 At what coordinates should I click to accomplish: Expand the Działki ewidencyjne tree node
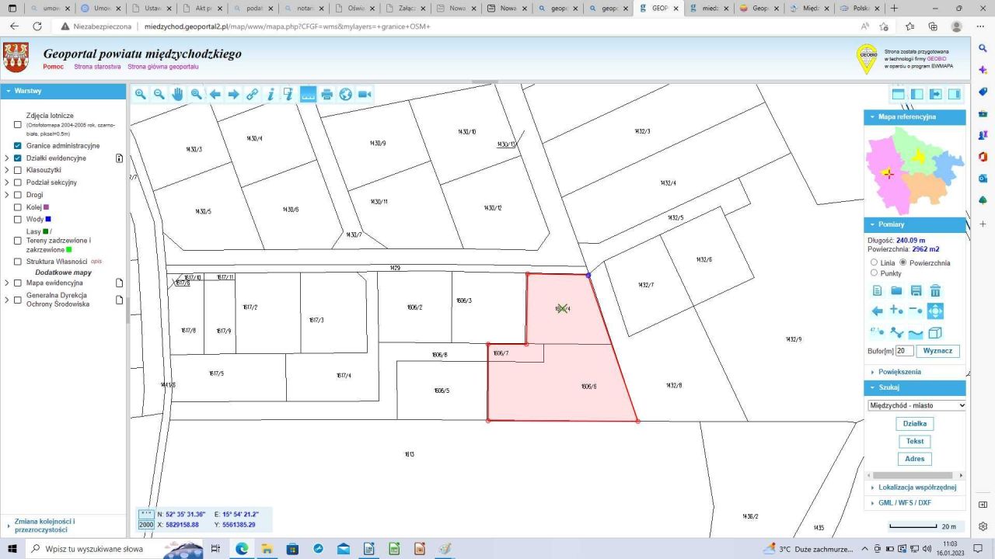(x=7, y=158)
